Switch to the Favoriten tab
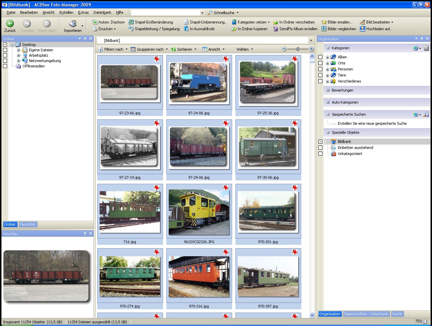432x326 pixels. 28,224
